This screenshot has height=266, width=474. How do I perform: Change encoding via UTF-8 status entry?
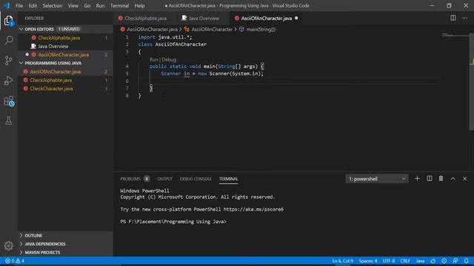[x=389, y=261]
